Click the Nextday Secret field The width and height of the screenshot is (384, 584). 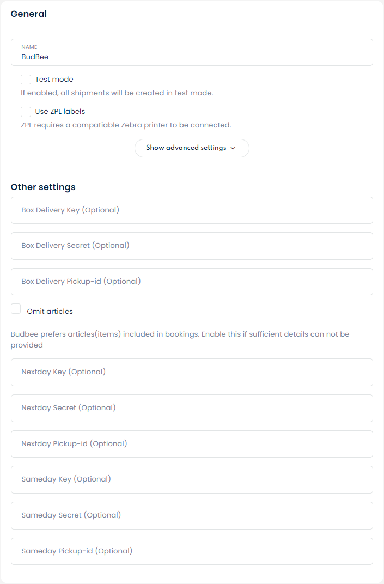pyautogui.click(x=192, y=408)
